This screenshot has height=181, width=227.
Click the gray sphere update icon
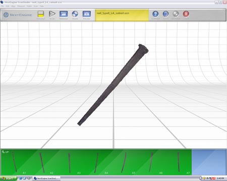click(176, 14)
